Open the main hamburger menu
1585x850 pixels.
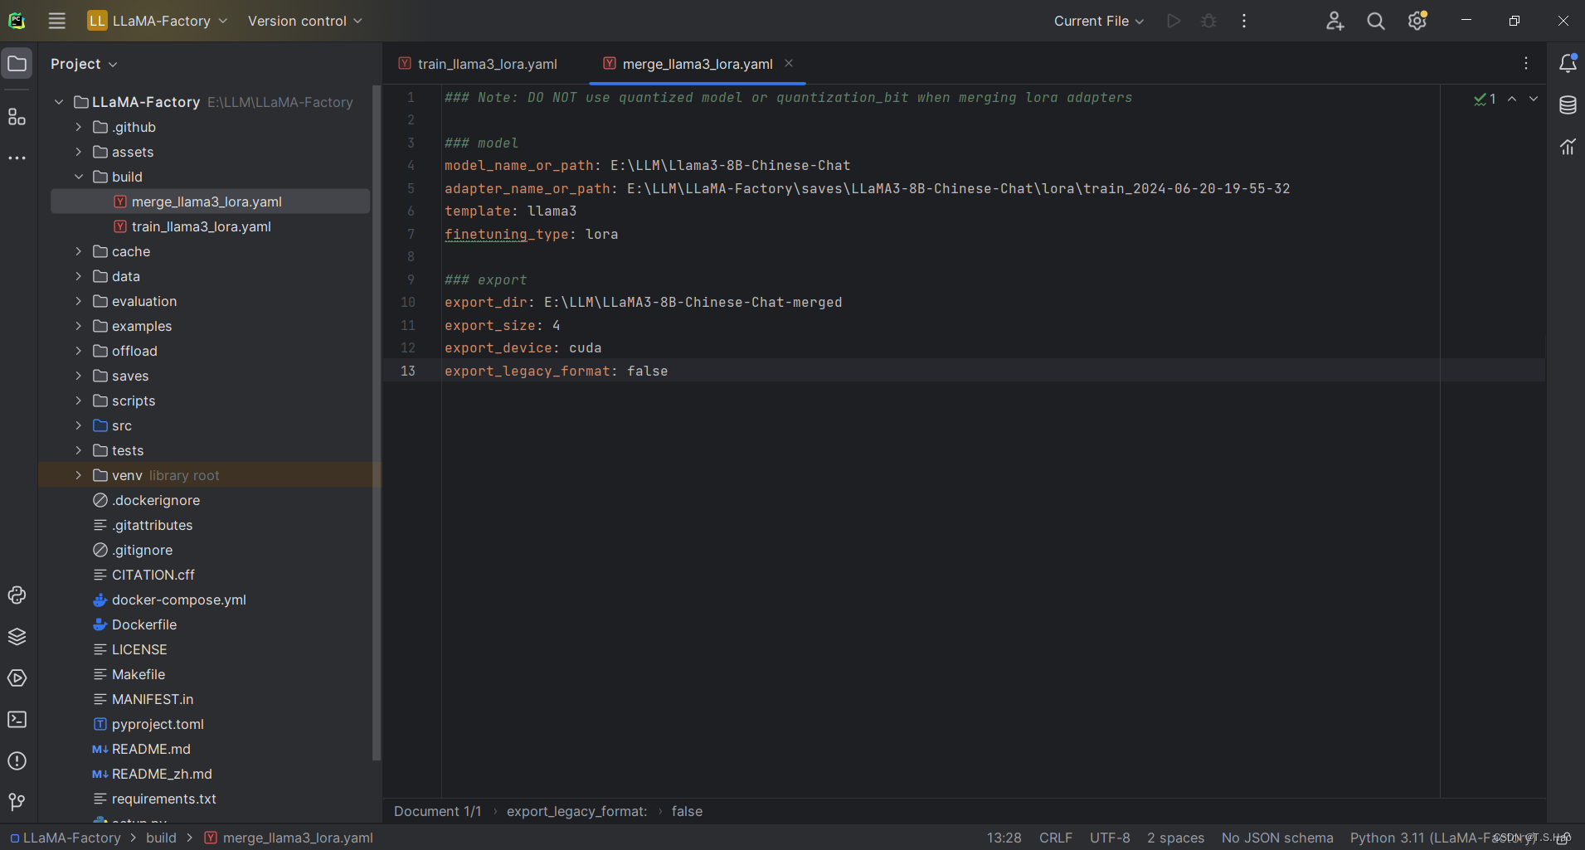pyautogui.click(x=56, y=21)
